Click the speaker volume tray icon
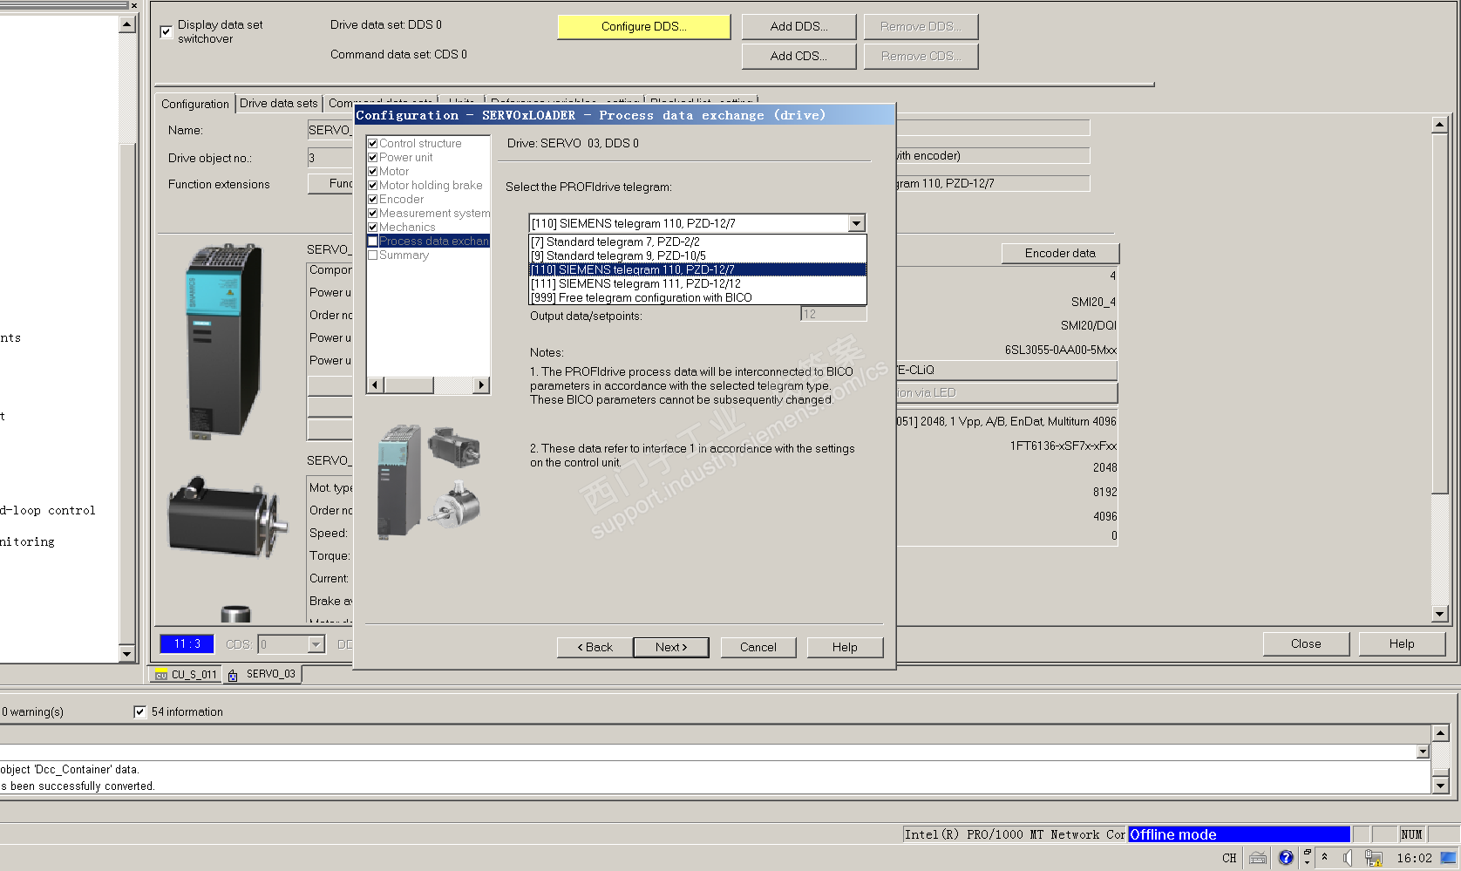Viewport: 1461px width, 871px height. pos(1348,858)
